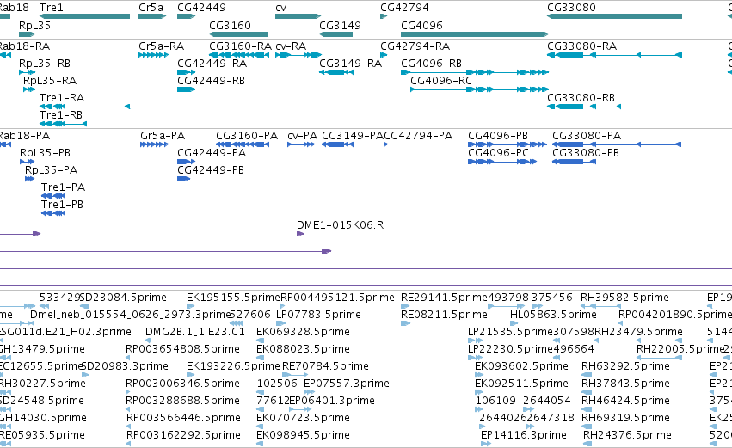Select the EK195155.5prime EST label
Viewport: 732px width, 448px height.
click(x=233, y=298)
